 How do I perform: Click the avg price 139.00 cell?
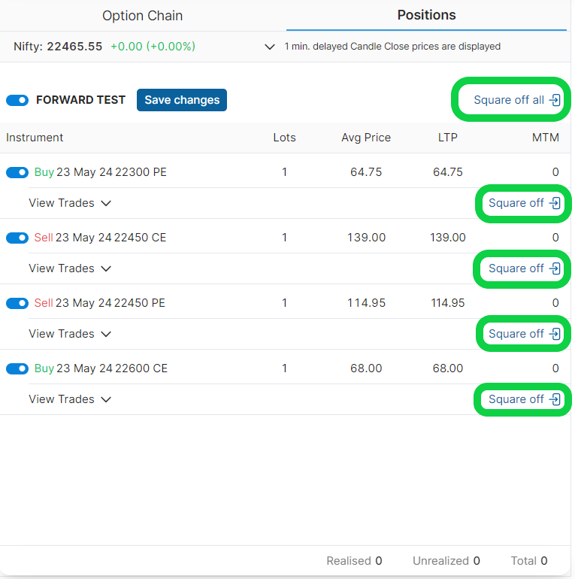[x=366, y=238]
